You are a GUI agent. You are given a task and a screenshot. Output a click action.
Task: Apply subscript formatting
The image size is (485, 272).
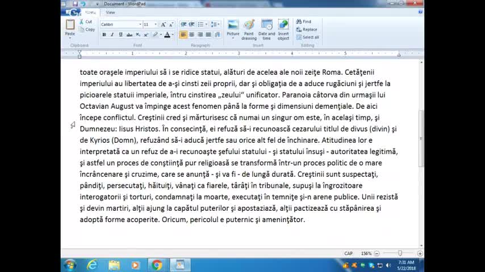pyautogui.click(x=138, y=35)
